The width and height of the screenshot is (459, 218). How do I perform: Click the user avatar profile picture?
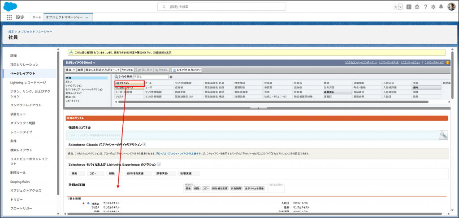pyautogui.click(x=451, y=7)
